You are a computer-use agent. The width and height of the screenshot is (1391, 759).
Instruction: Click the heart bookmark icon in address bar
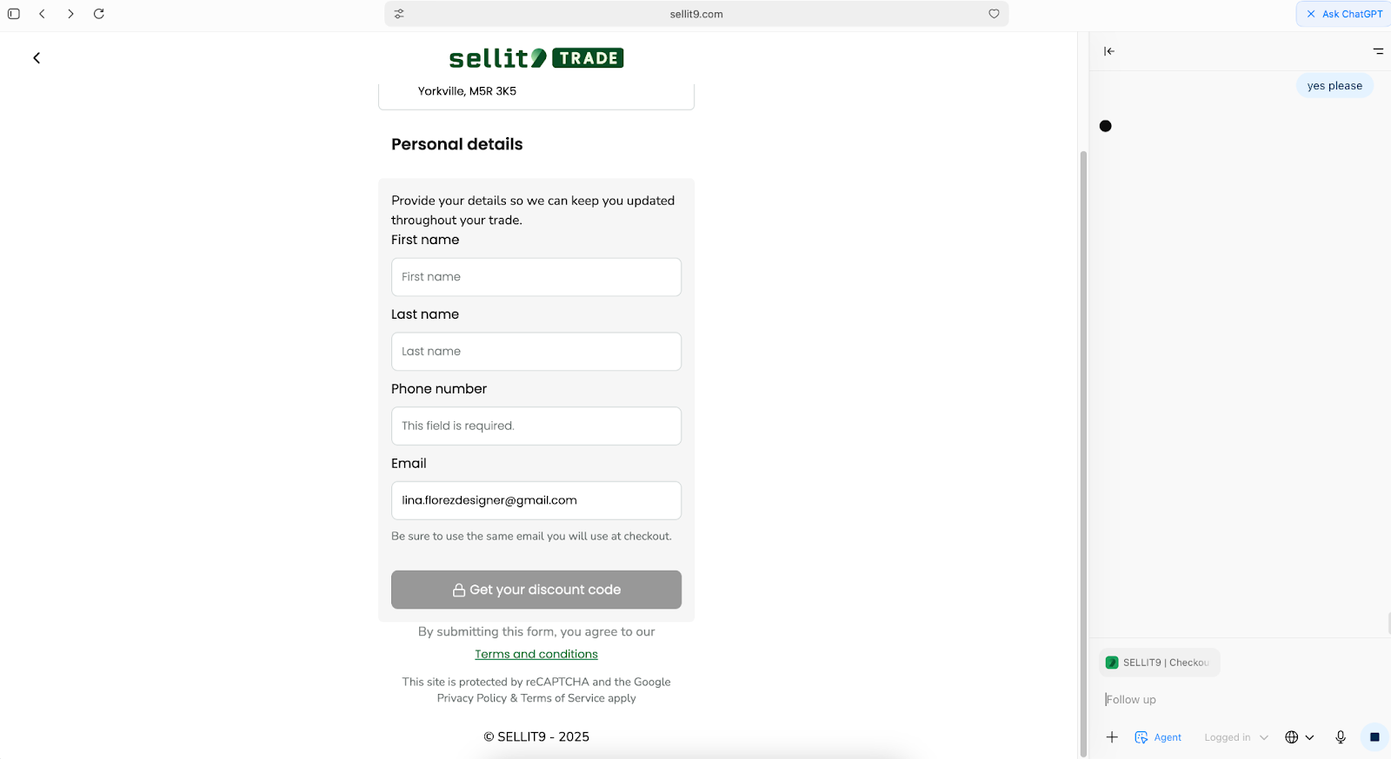[x=994, y=14]
